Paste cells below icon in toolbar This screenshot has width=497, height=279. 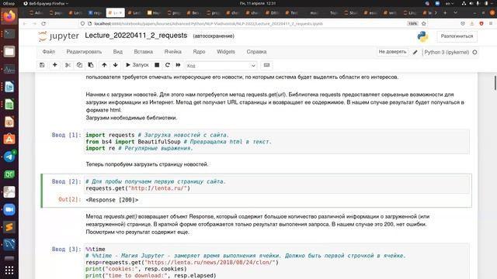91,65
